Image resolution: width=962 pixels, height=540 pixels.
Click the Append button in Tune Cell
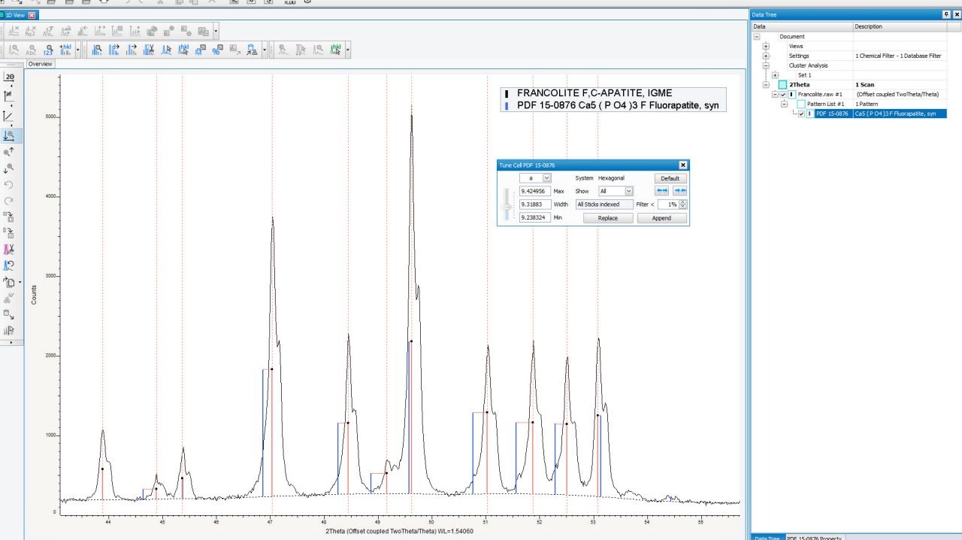661,218
